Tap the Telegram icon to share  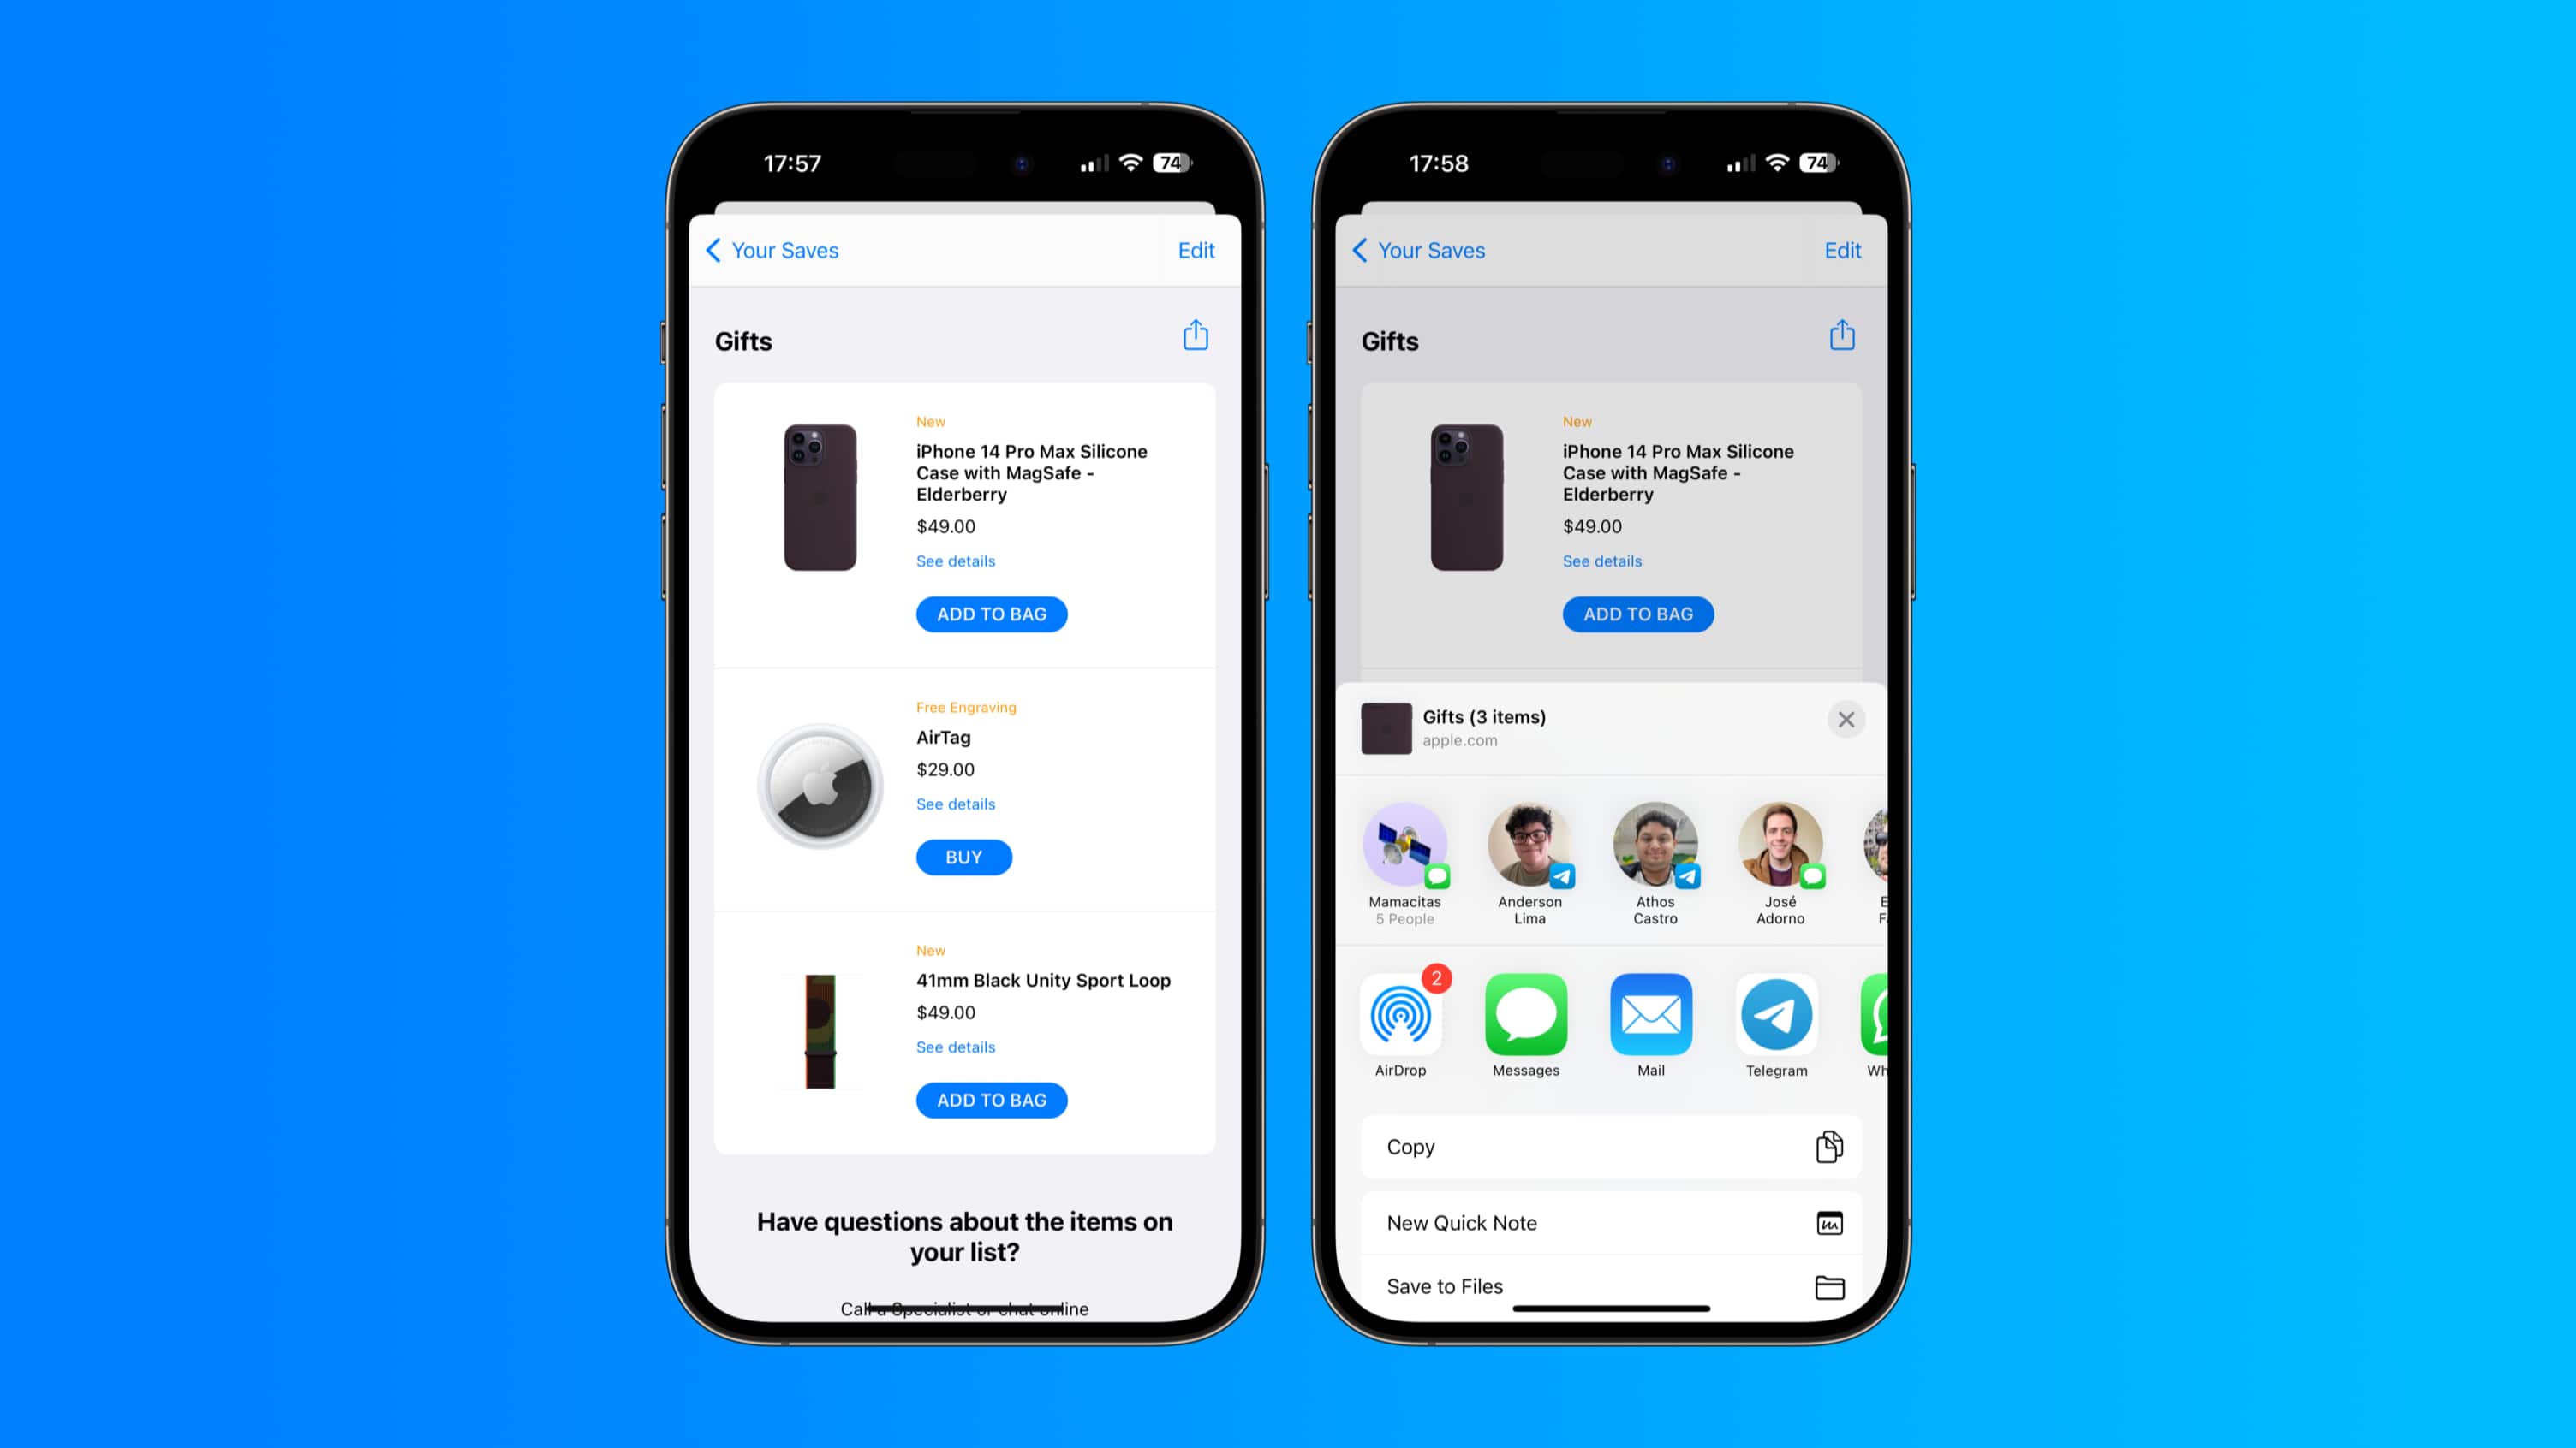1774,1015
